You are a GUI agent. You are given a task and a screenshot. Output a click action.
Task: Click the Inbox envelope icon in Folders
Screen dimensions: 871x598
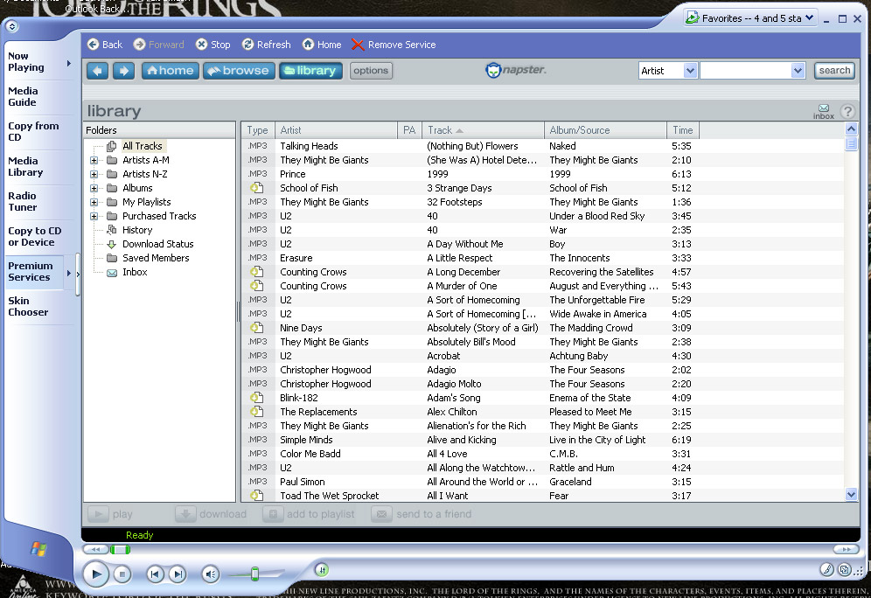pos(112,273)
